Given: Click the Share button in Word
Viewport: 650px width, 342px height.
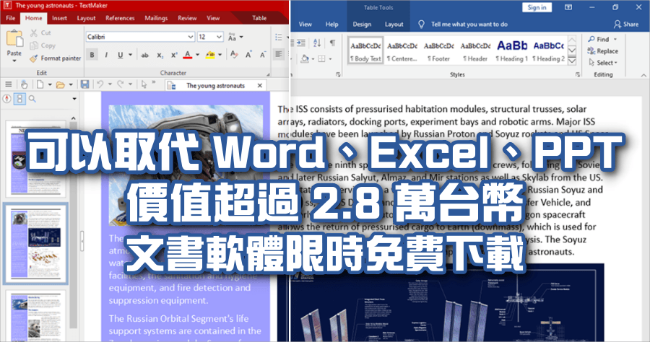Looking at the screenshot, I should (626, 25).
